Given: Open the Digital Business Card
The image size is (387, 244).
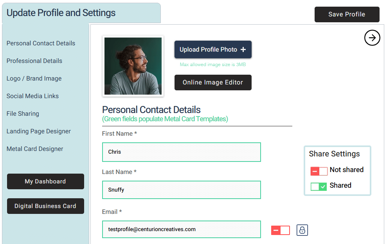Looking at the screenshot, I should (45, 206).
